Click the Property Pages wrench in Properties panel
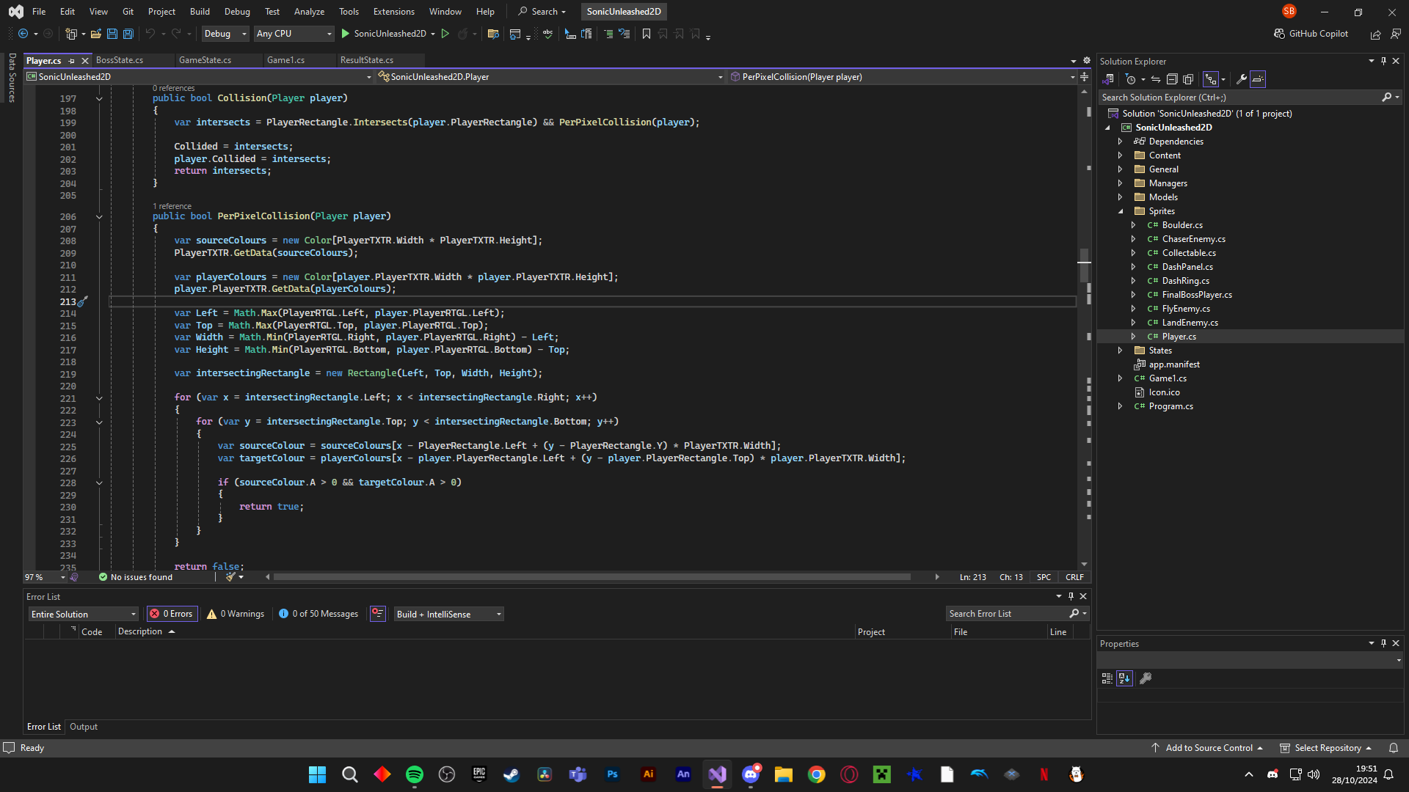 click(1145, 678)
